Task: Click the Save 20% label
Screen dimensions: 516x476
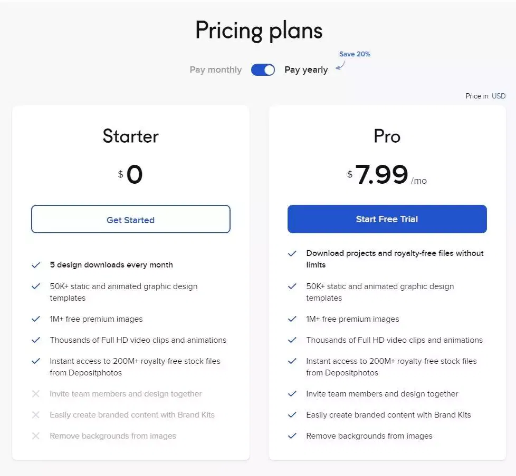Action: pyautogui.click(x=354, y=54)
